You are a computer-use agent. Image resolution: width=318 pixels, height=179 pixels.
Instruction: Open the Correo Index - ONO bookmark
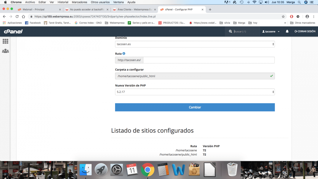pyautogui.click(x=88, y=23)
